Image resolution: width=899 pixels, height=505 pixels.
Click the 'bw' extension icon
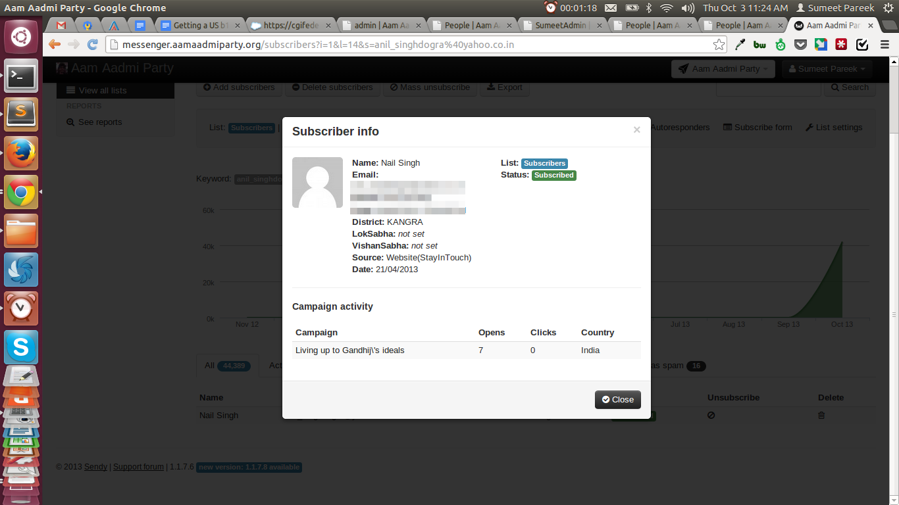(760, 45)
